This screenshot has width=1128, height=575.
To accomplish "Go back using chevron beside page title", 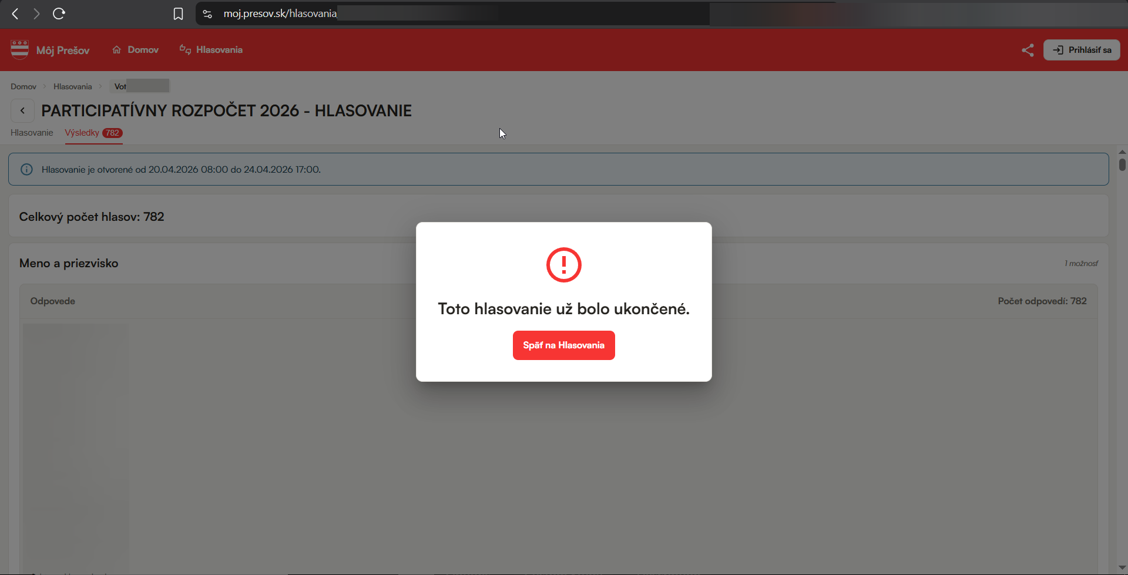I will [22, 110].
